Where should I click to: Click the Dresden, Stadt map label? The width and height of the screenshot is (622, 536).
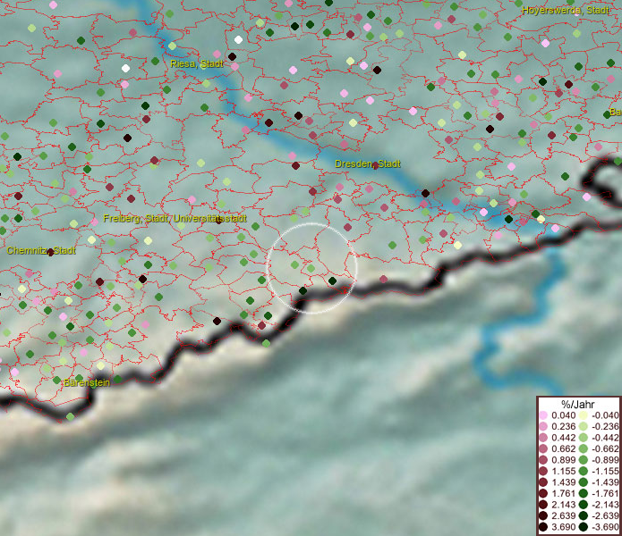[x=368, y=164]
